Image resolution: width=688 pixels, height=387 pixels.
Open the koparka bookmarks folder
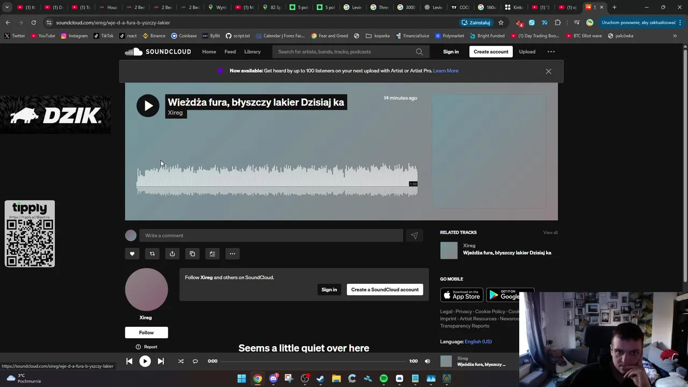[378, 36]
